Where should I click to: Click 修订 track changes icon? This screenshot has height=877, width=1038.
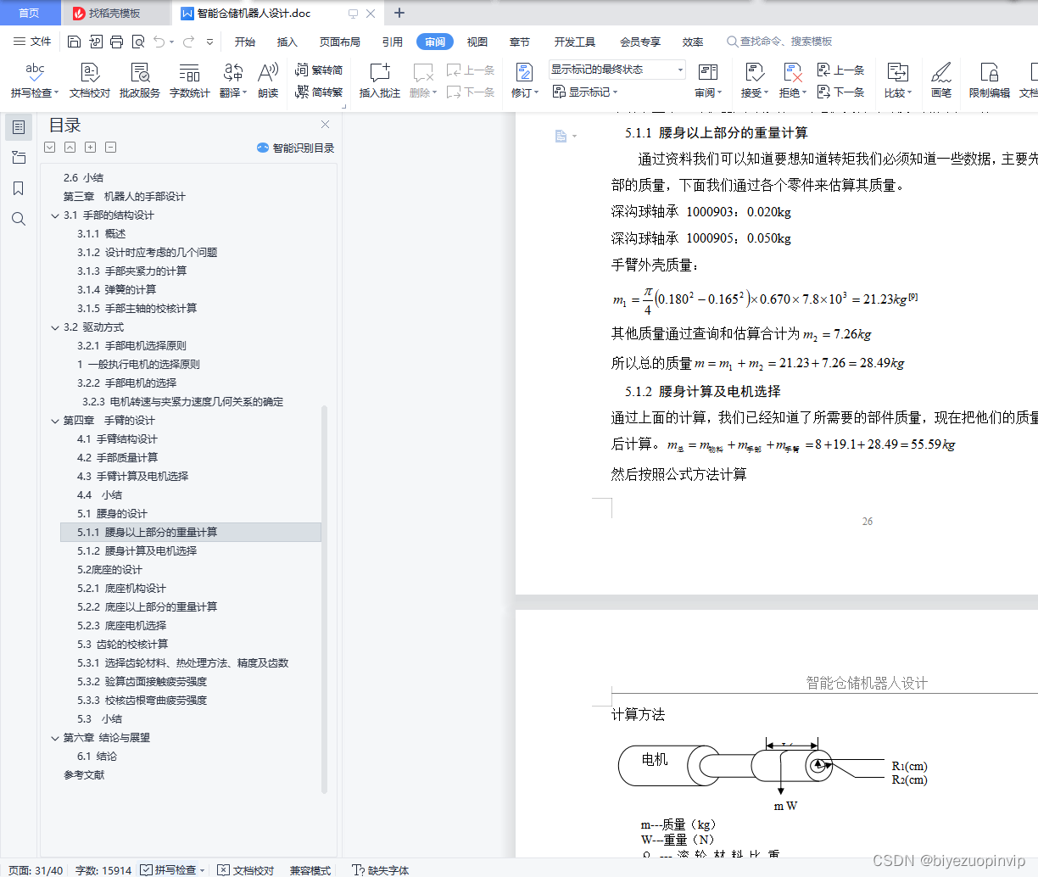click(524, 73)
